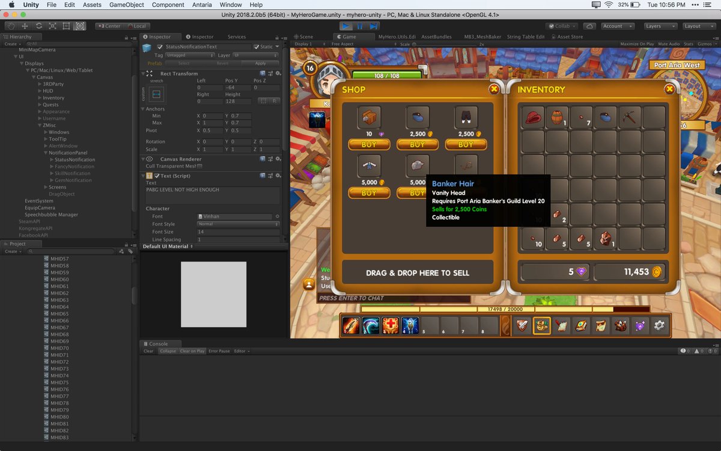Select the Scale tool in toolbar
The width and height of the screenshot is (721, 451).
pyautogui.click(x=53, y=26)
